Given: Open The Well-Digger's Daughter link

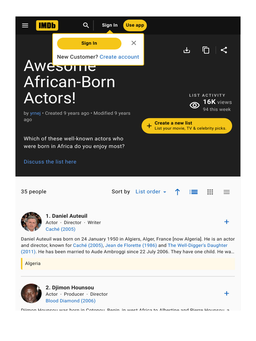Looking at the screenshot, I should [x=124, y=248].
